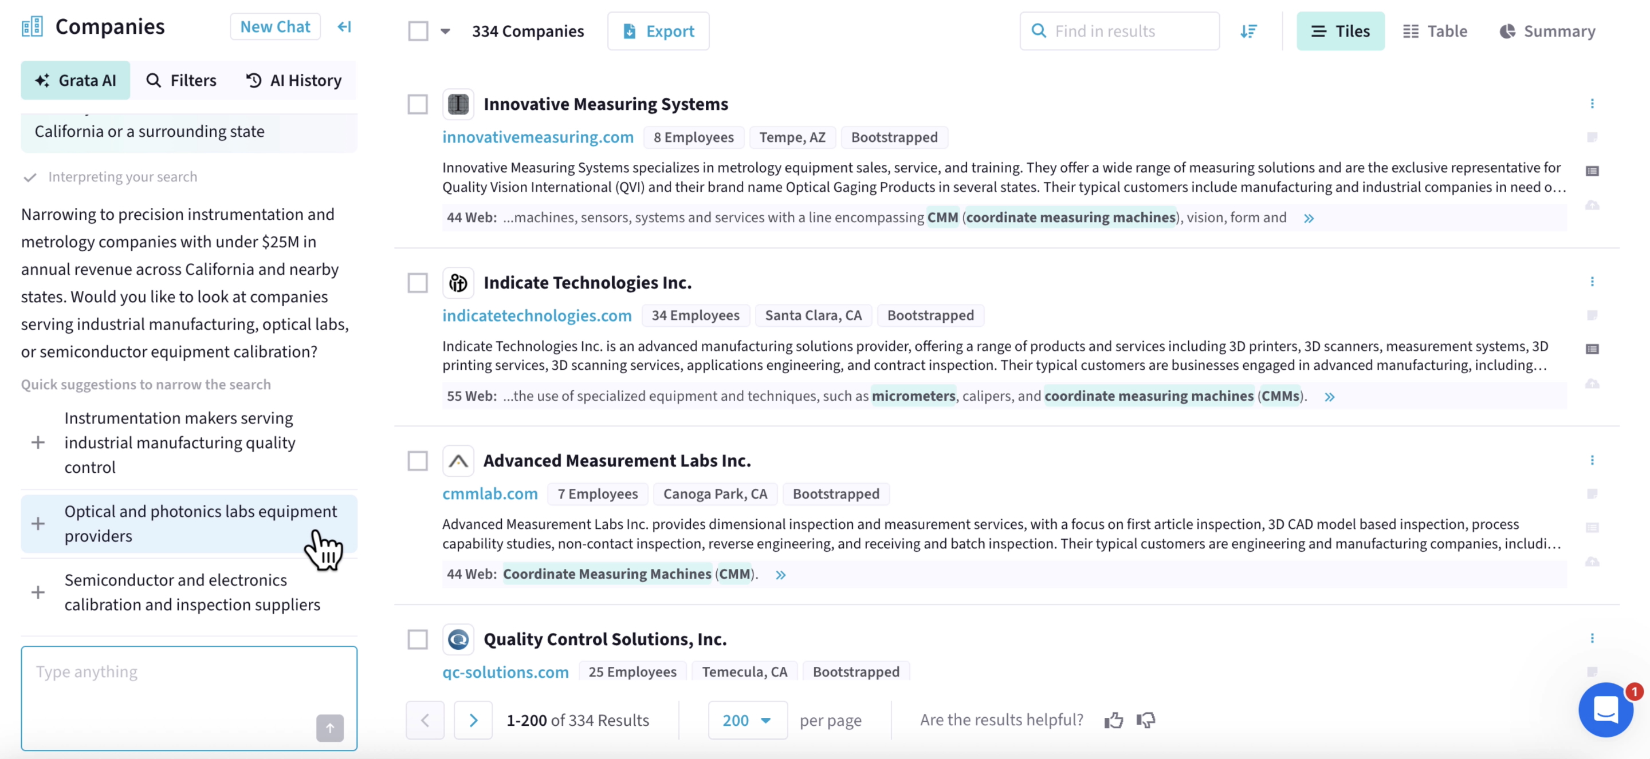Switch to the Table view
The height and width of the screenshot is (759, 1650).
point(1435,30)
